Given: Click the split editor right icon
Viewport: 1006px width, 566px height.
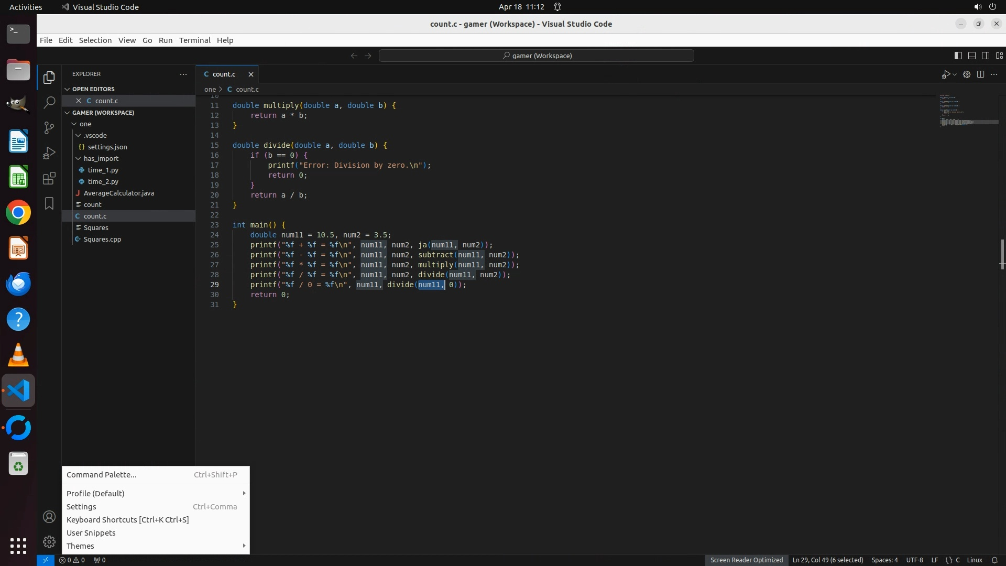Looking at the screenshot, I should point(980,74).
